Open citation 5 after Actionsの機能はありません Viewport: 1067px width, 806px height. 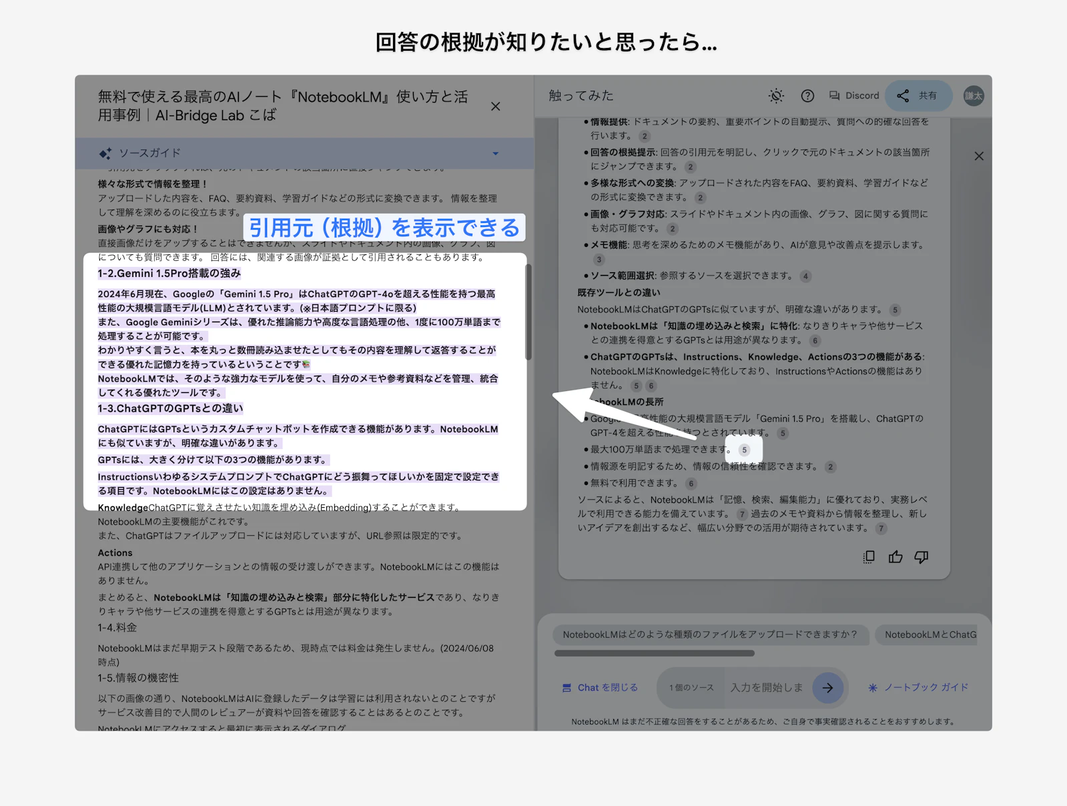(x=637, y=386)
